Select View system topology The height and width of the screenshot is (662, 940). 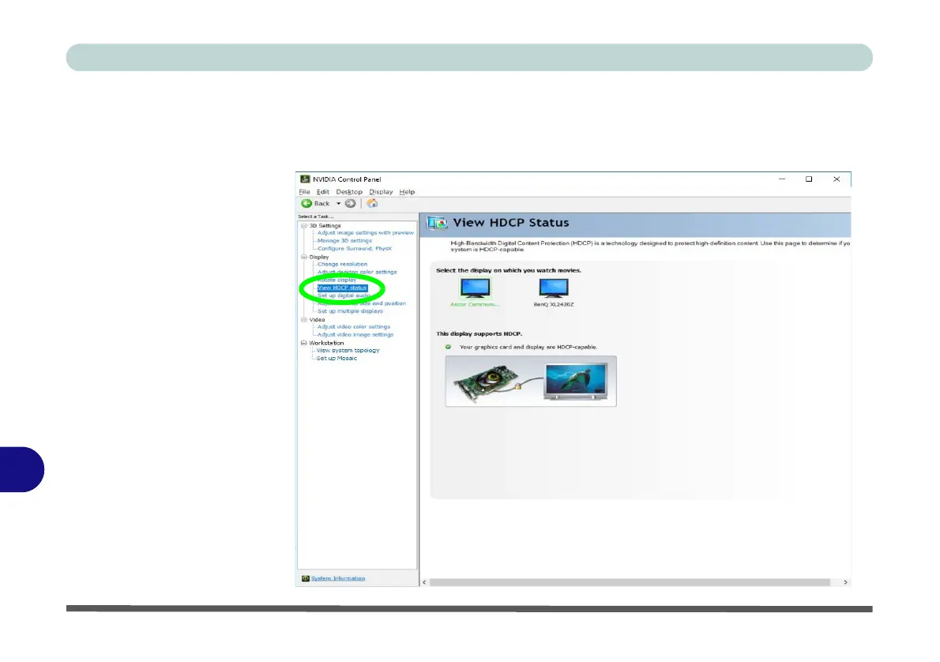pyautogui.click(x=348, y=350)
